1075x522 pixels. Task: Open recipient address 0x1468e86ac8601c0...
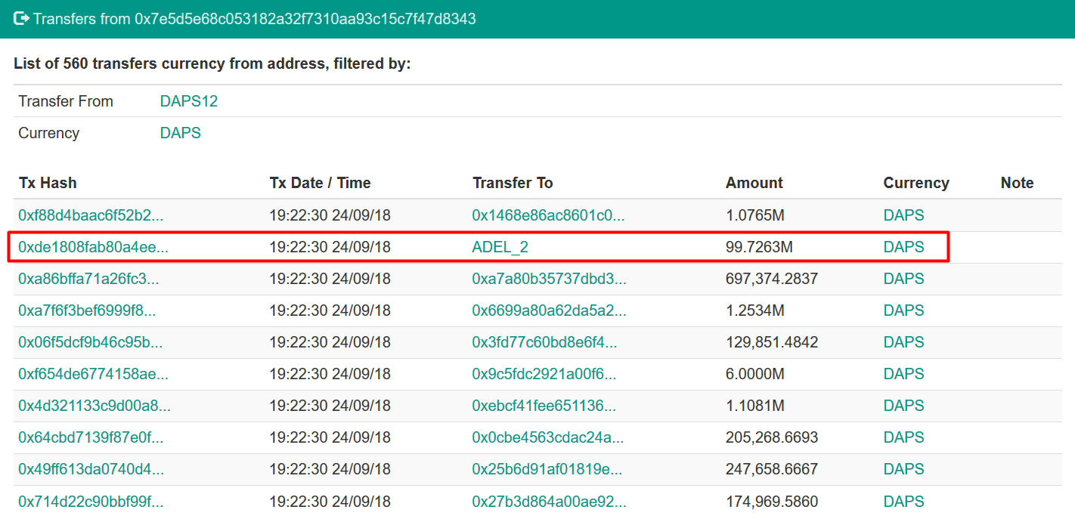(x=549, y=215)
